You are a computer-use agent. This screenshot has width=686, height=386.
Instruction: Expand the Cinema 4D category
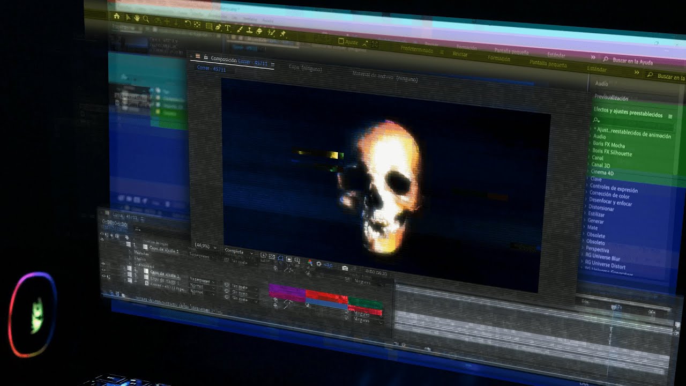pos(602,173)
